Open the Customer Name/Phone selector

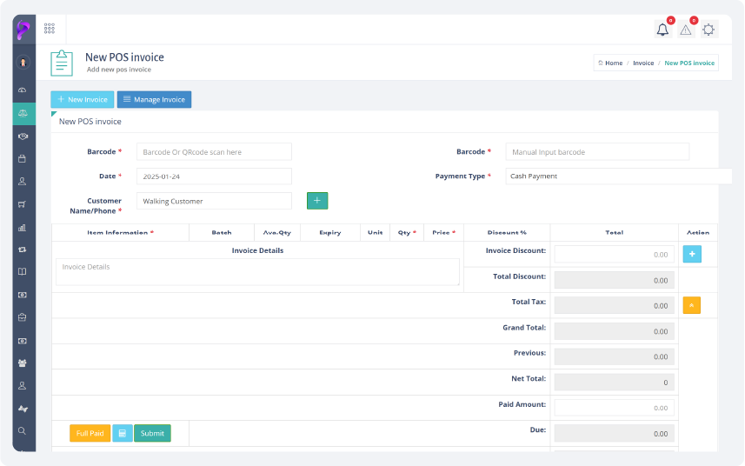coord(214,201)
